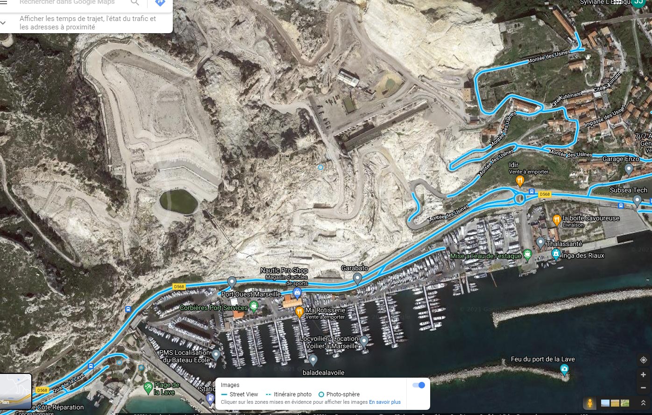The image size is (652, 415).
Task: Click the Rechercher dans Google Maps search field
Action: pos(67,3)
